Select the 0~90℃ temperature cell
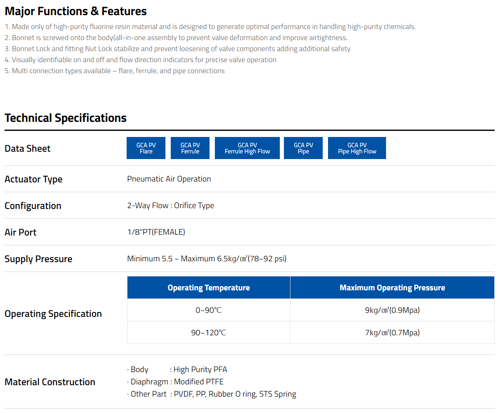 209,310
